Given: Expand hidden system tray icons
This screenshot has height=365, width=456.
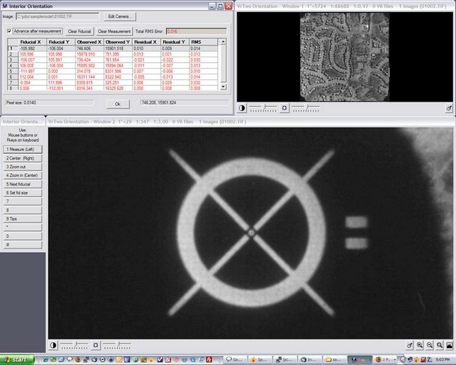Looking at the screenshot, I should point(402,360).
